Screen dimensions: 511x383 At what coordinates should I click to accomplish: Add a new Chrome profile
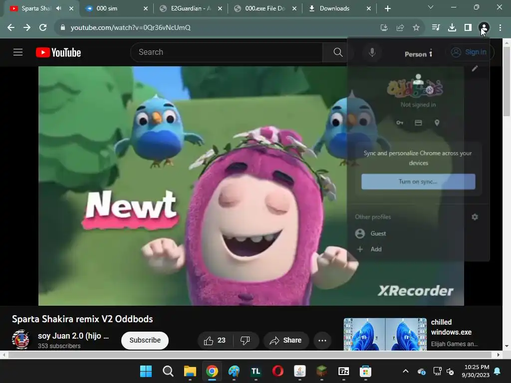click(418, 249)
